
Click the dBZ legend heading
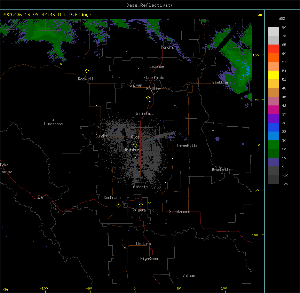pos(282,19)
